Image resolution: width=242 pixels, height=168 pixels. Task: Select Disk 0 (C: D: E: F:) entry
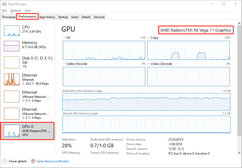pyautogui.click(x=28, y=62)
